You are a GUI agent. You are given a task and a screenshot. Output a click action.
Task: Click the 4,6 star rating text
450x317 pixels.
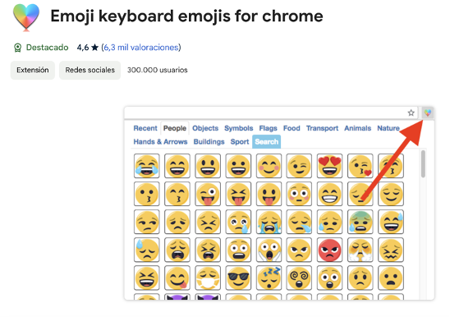tap(88, 48)
